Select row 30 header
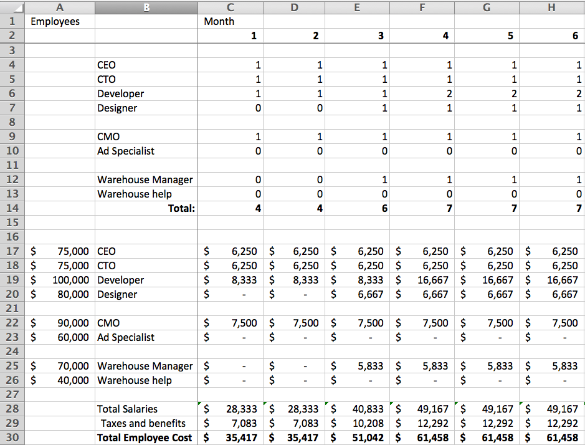 click(12, 438)
